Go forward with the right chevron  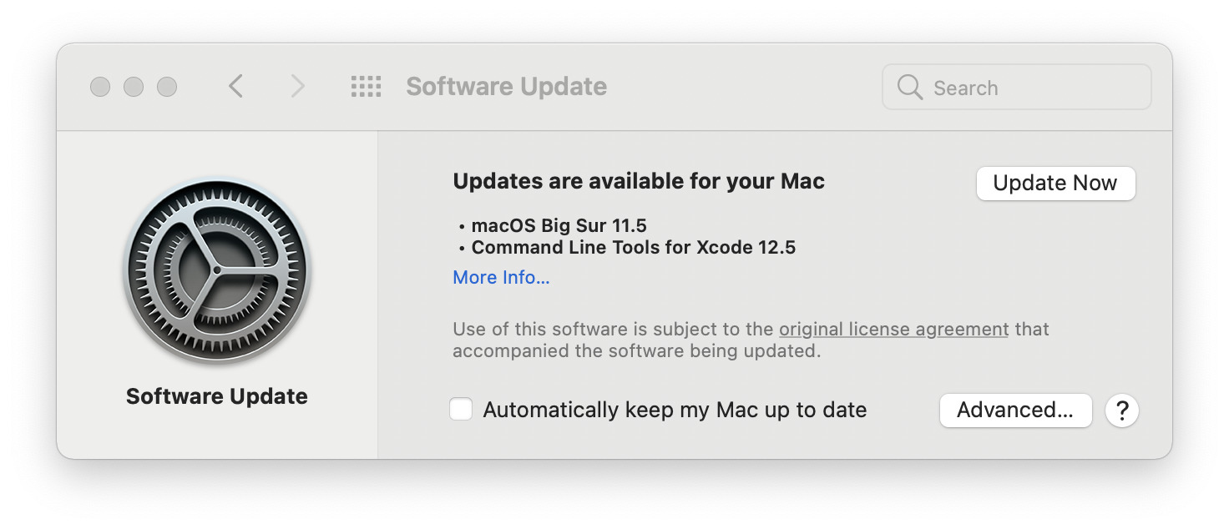point(297,86)
